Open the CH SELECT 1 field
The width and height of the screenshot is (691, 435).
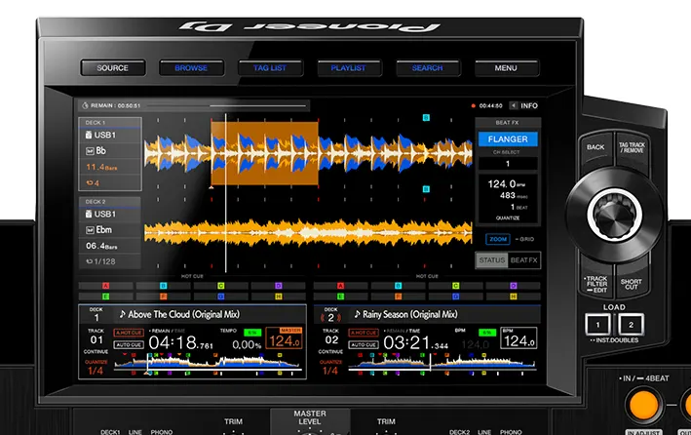coord(508,163)
